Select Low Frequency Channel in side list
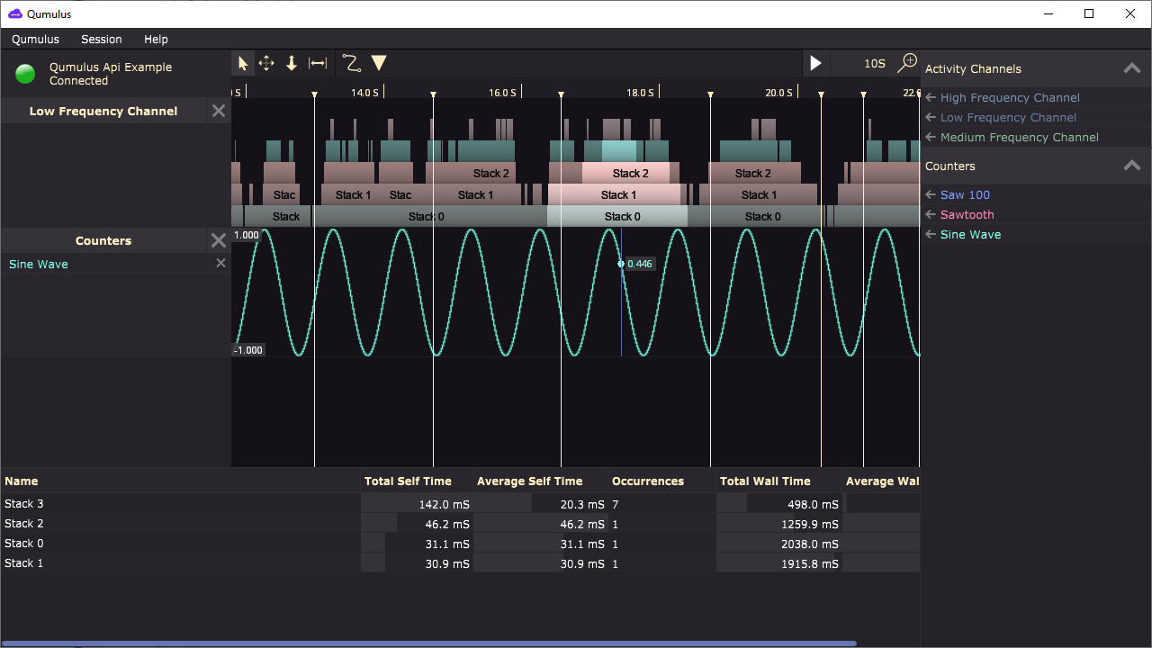1152x648 pixels. [1008, 117]
